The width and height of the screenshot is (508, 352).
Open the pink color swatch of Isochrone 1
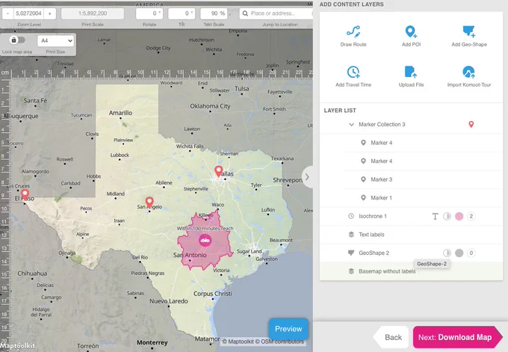(x=459, y=216)
